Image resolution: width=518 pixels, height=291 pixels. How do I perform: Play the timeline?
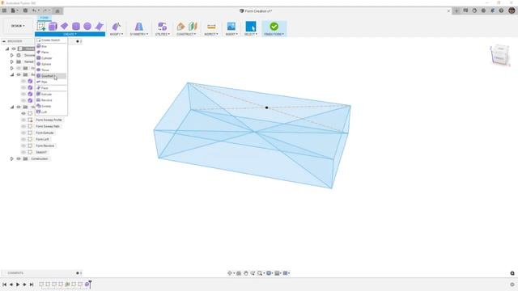18,285
